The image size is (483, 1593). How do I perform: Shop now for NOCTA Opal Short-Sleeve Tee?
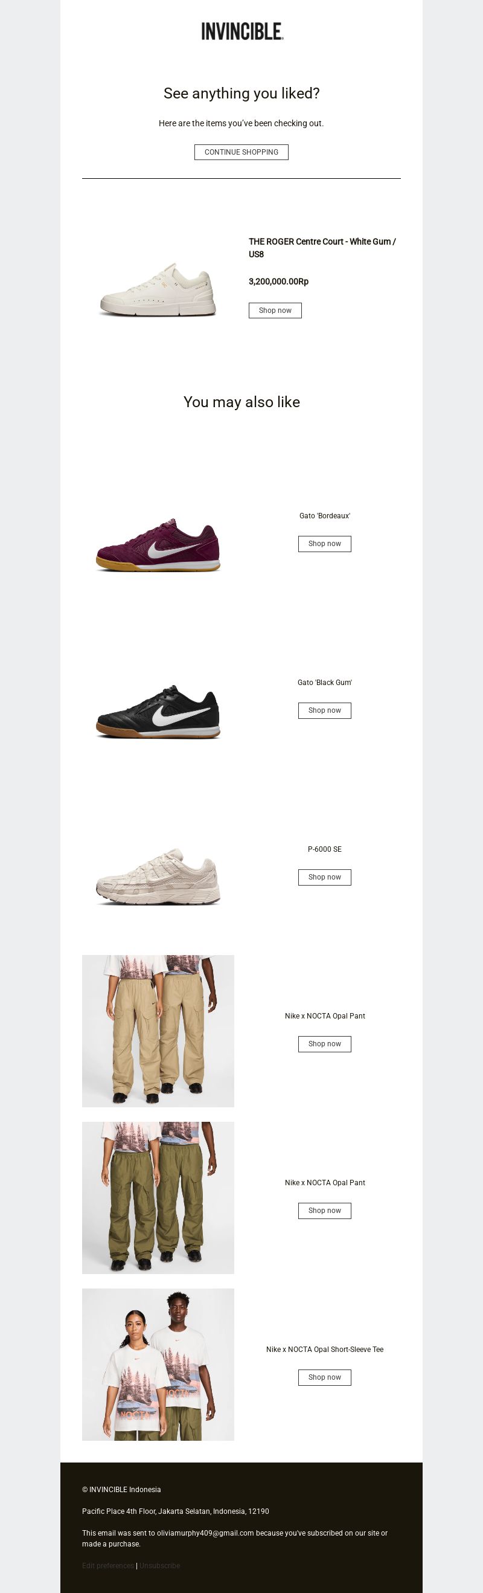point(325,1377)
